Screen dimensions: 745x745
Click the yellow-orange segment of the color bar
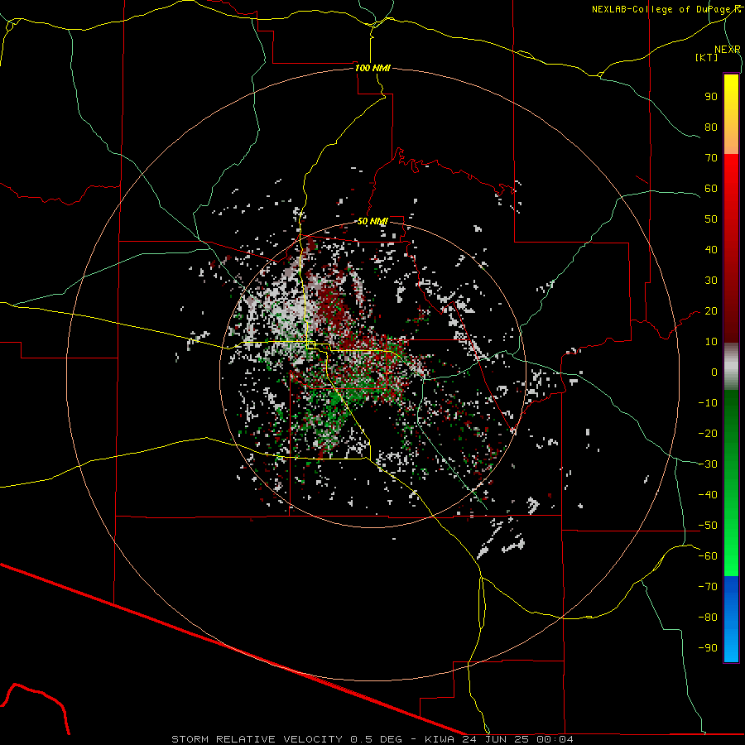click(x=731, y=114)
